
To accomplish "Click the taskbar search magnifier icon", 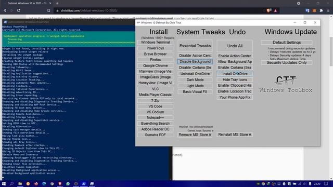I will click(x=11, y=184).
